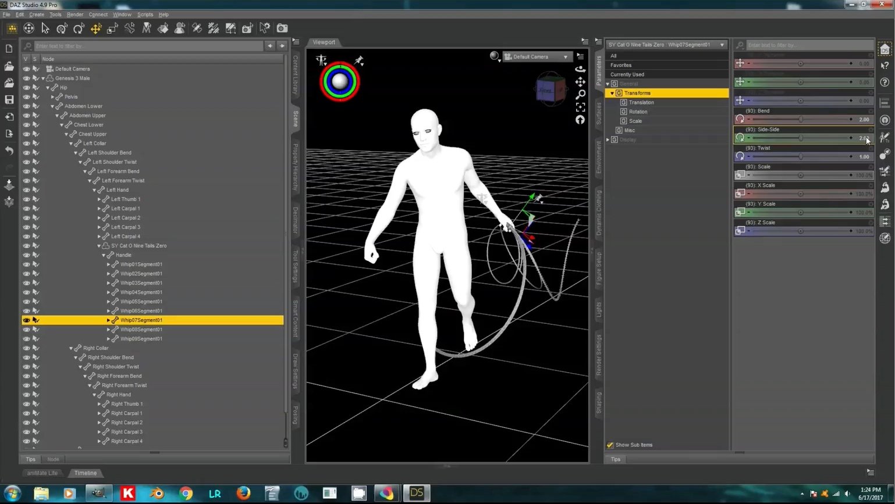Expand Whip07Segment01 tree node
Screen dimensions: 895x504
click(x=108, y=320)
